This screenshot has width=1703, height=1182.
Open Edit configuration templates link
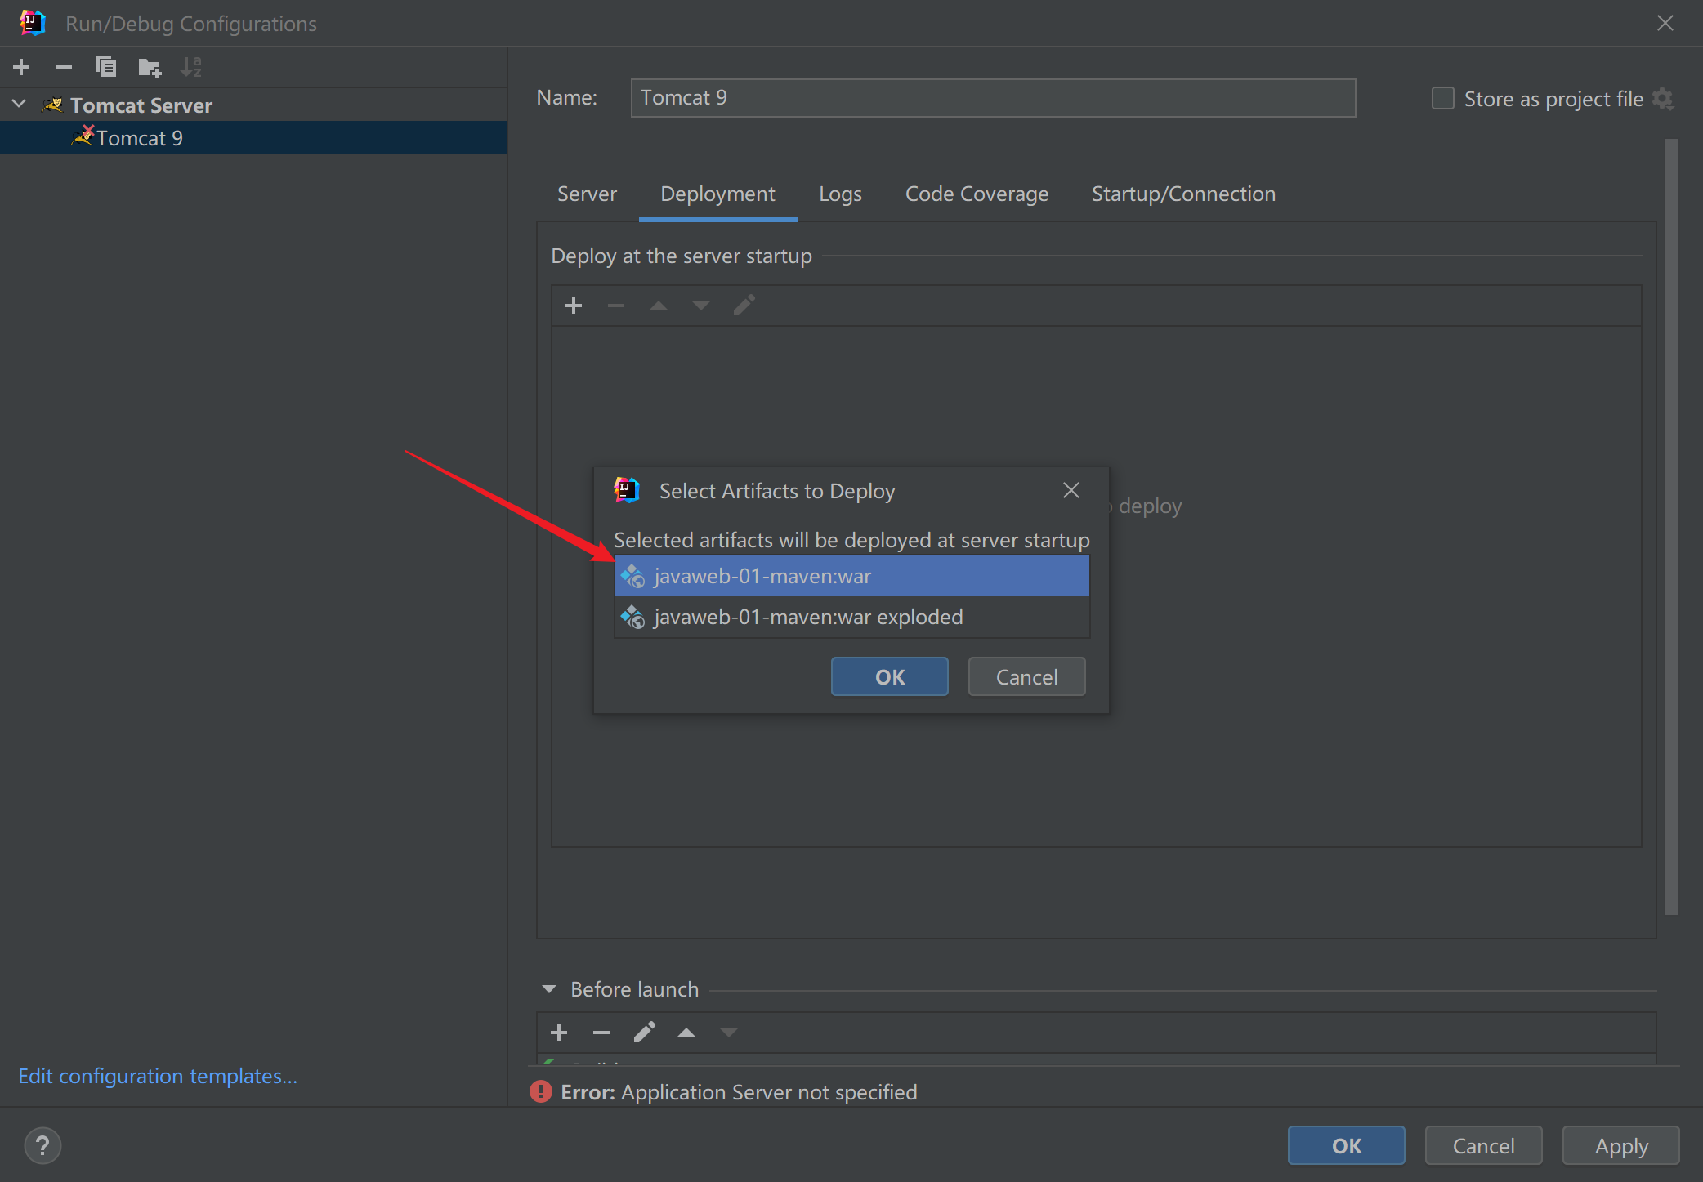(x=158, y=1076)
